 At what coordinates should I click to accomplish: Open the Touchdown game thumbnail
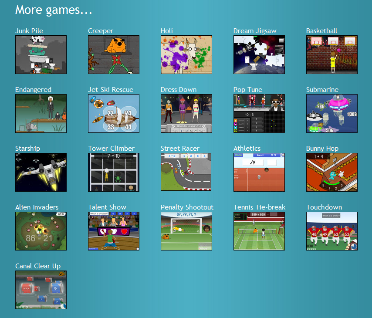tap(331, 231)
